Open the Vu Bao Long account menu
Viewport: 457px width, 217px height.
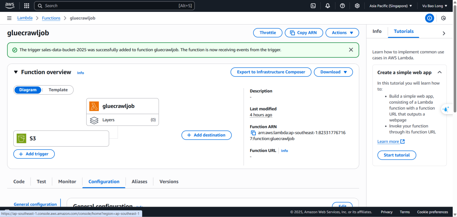pos(435,6)
